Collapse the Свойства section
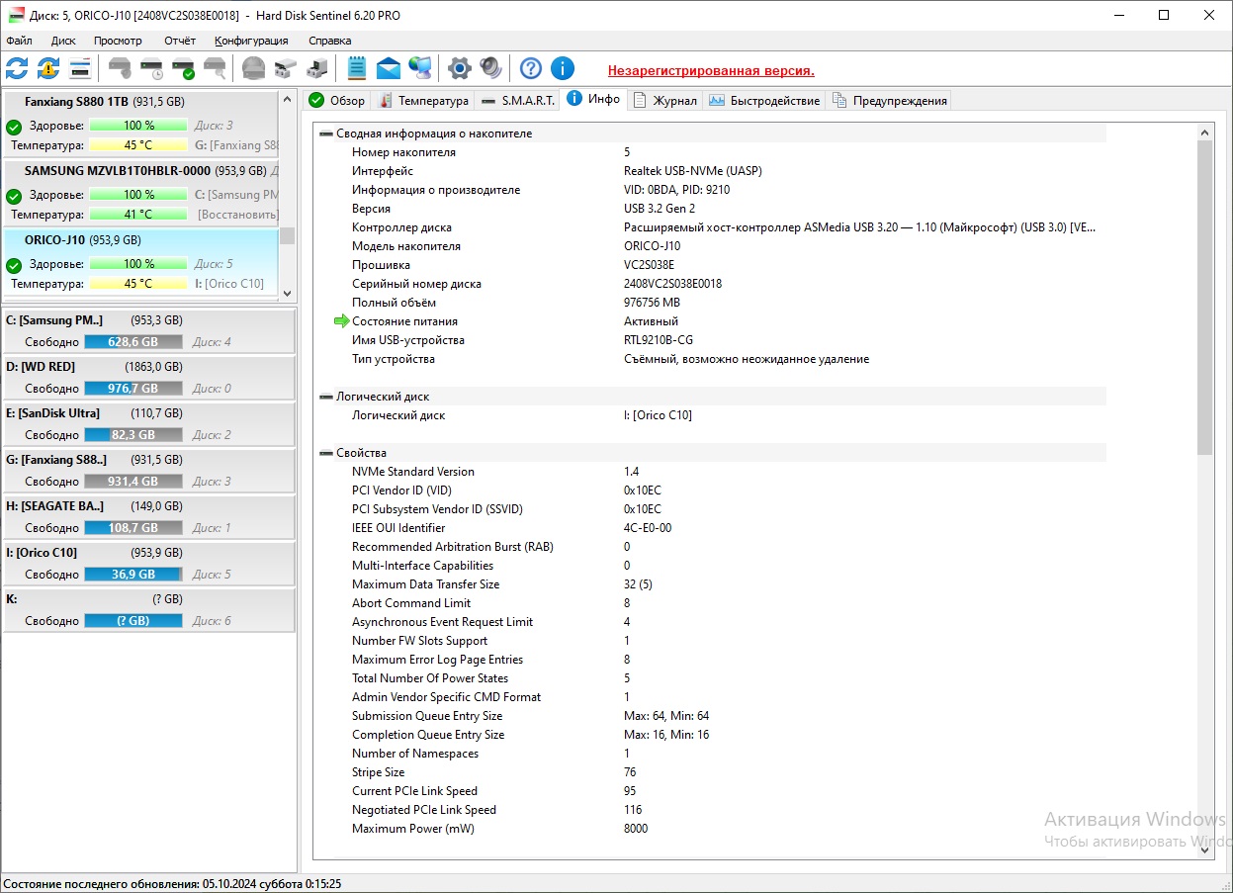The image size is (1233, 893). point(326,453)
